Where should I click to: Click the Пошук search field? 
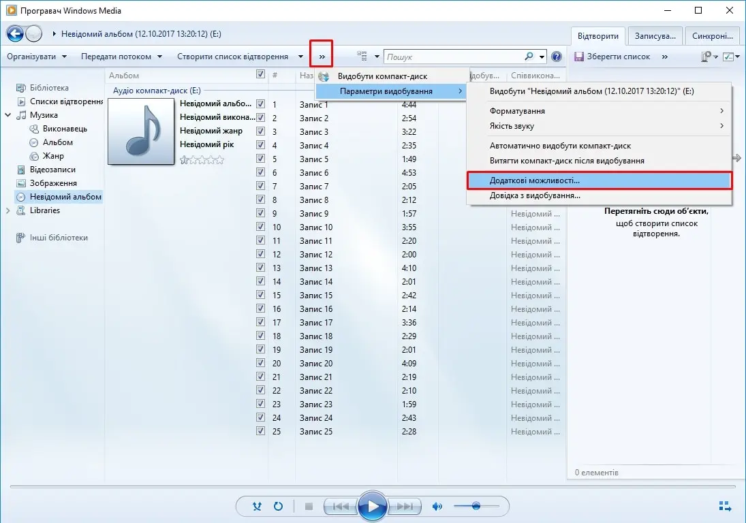(x=454, y=57)
